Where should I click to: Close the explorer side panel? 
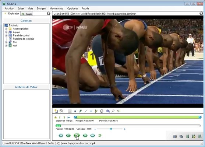click(49, 13)
